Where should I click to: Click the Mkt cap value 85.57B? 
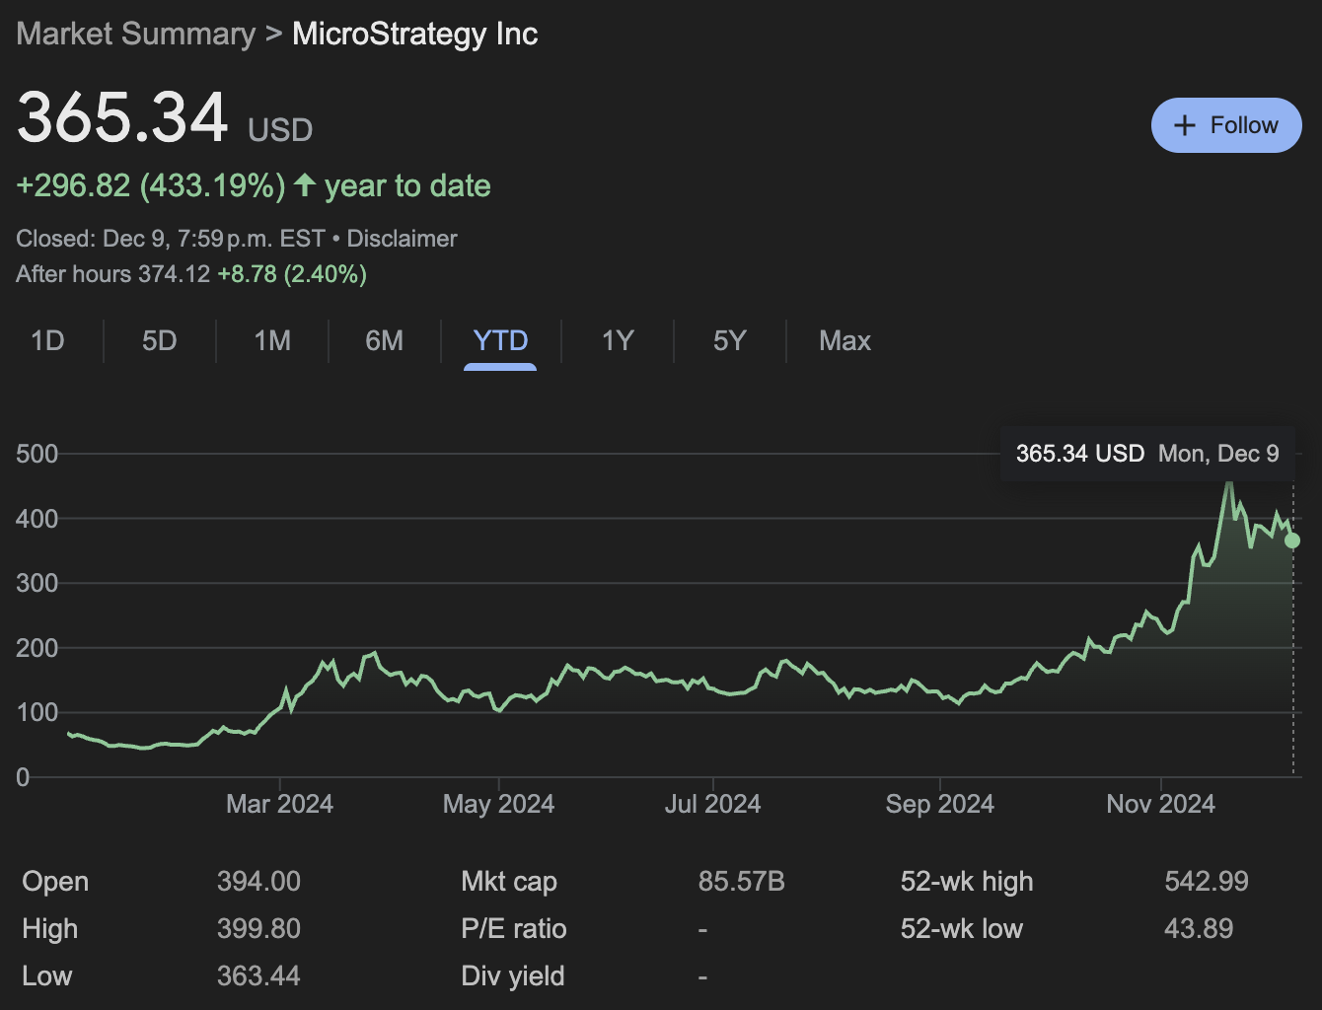(742, 881)
